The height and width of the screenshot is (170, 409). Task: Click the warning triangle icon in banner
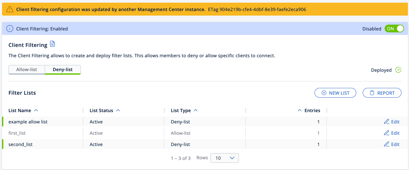pos(10,9)
